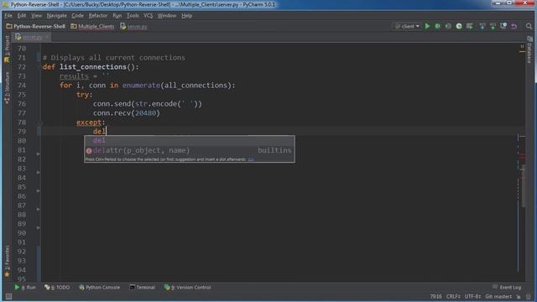Click the attach-to-process toolbar icon
Viewport: 537px width, 302px height.
pos(470,26)
